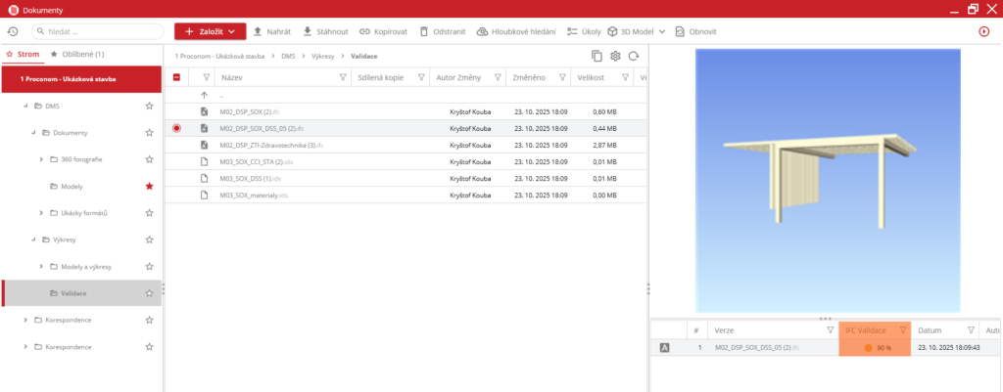The width and height of the screenshot is (1003, 392).
Task: Click the Nahrát upload toolbar button
Action: click(x=272, y=31)
